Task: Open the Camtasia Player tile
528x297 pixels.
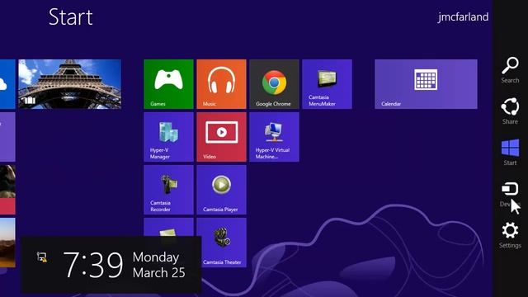Action: click(222, 190)
